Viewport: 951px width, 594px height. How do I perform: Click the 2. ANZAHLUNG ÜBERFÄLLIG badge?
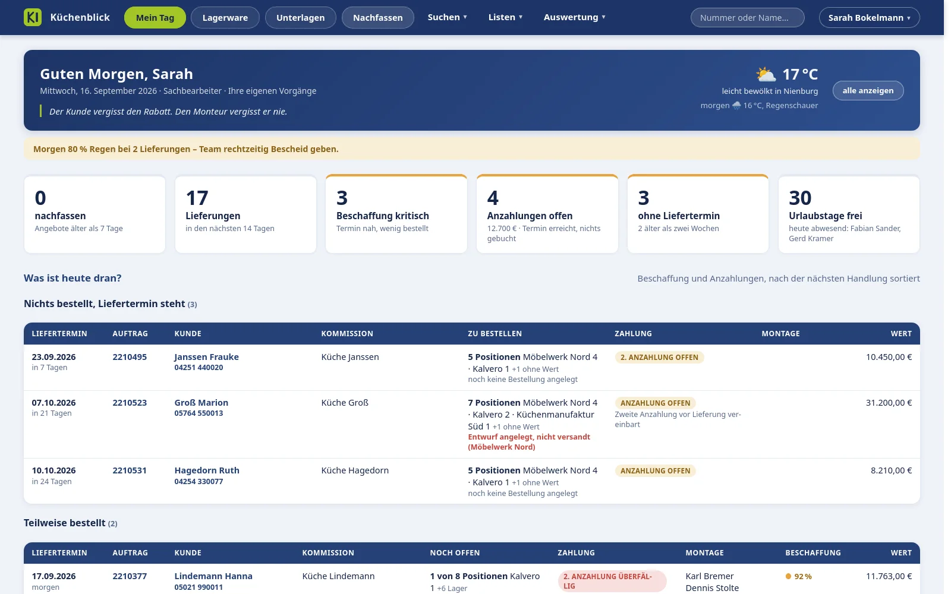pyautogui.click(x=612, y=581)
